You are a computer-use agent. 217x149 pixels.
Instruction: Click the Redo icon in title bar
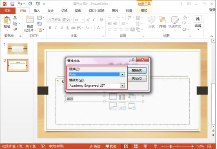pyautogui.click(x=30, y=4)
